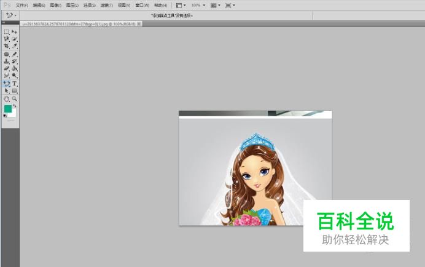425x267 pixels.
Task: Swap foreground and background colors
Action: pos(15,106)
